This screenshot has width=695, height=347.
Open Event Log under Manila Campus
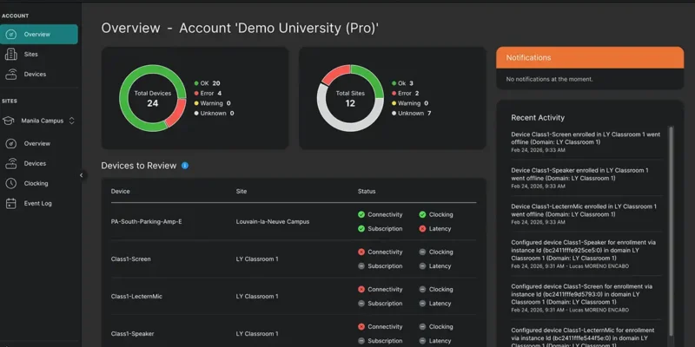[38, 204]
